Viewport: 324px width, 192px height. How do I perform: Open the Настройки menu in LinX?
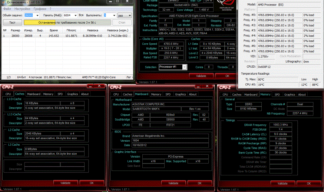pos(22,9)
